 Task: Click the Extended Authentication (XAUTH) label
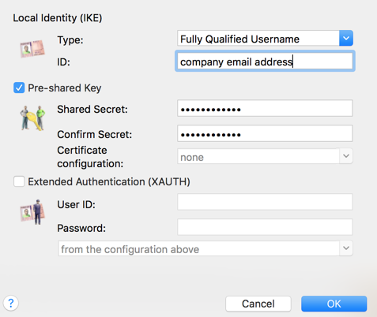(109, 181)
